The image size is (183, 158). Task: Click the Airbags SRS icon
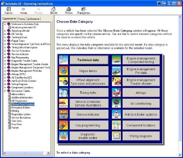tap(116, 93)
